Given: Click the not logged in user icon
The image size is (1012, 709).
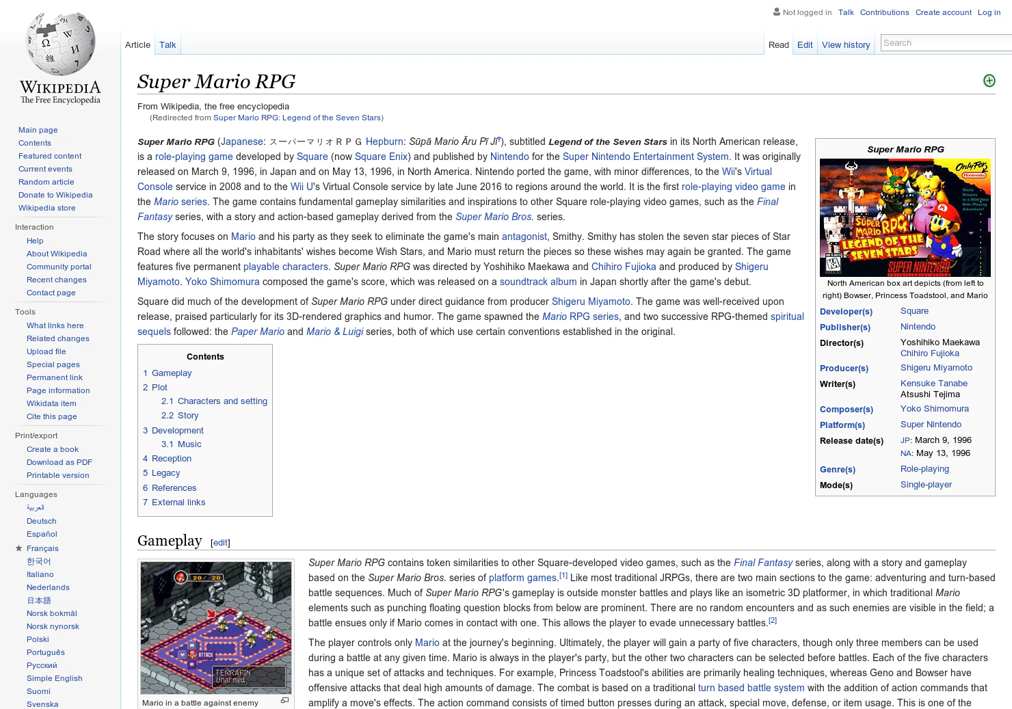Looking at the screenshot, I should coord(777,12).
